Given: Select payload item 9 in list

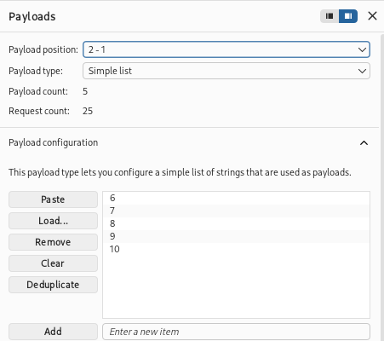Looking at the screenshot, I should [236, 236].
